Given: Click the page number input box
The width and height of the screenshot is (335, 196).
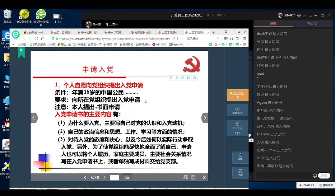Looking at the screenshot, I should (114, 178).
